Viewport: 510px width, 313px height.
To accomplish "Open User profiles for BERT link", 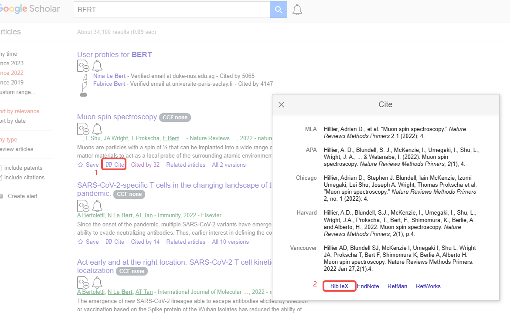I will (x=115, y=54).
